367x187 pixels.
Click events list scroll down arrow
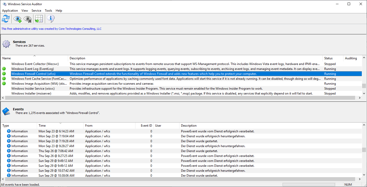click(364, 175)
